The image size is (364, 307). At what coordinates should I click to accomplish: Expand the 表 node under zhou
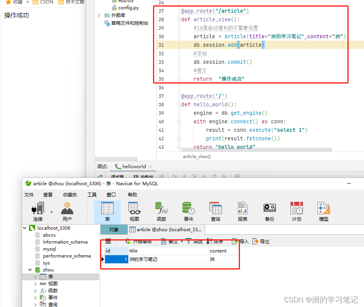pyautogui.click(x=35, y=277)
